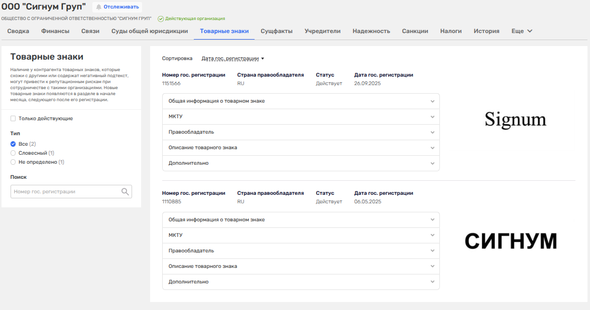Expand the first trademark's МКТУ section
The height and width of the screenshot is (310, 590).
tap(300, 117)
